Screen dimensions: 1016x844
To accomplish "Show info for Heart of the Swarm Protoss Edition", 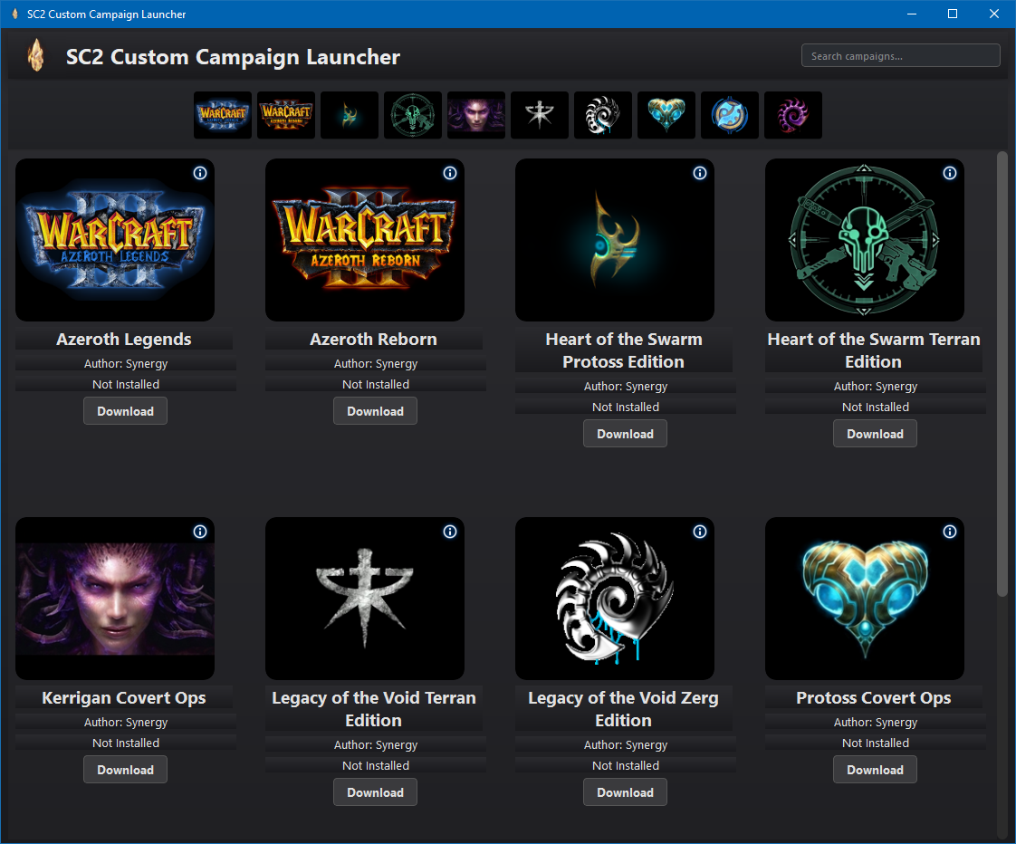I will click(x=700, y=173).
